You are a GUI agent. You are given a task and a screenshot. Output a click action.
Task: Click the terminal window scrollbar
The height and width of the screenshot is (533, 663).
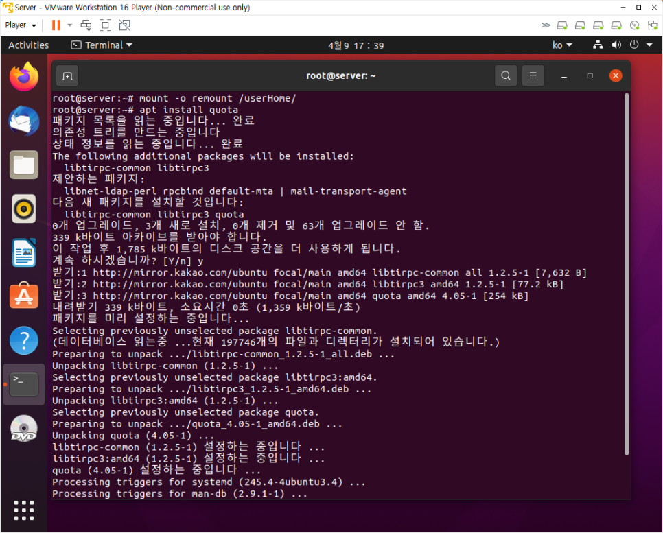tap(626, 275)
